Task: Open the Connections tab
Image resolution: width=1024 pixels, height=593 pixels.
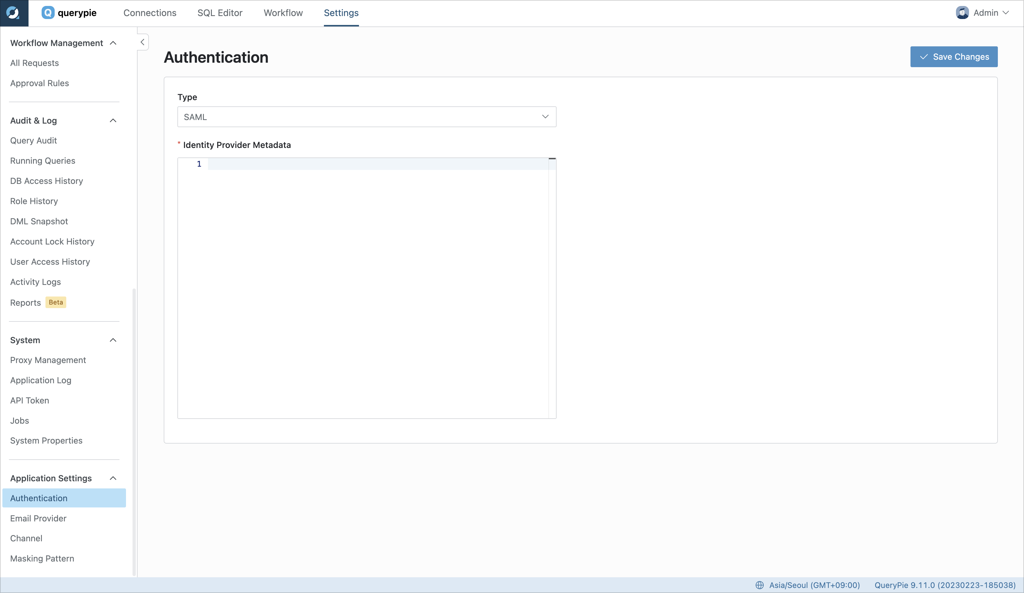Action: point(150,13)
